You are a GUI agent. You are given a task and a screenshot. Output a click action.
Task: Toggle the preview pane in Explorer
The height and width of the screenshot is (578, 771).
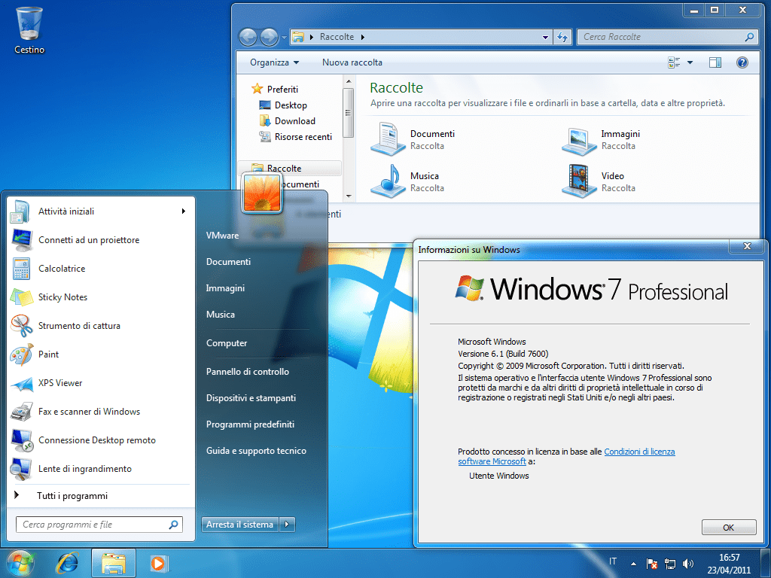[x=714, y=62]
